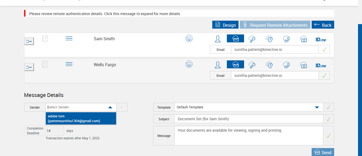The width and height of the screenshot is (362, 156).
Task: Open hamburger lines menu for Wells Fargo
Action: click(69, 64)
